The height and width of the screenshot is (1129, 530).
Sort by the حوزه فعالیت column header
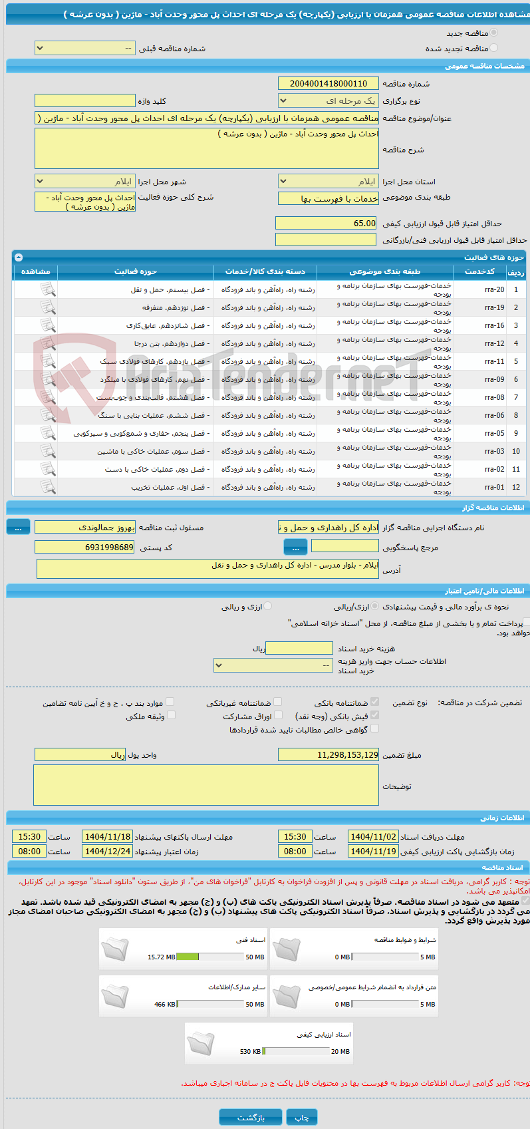point(136,271)
